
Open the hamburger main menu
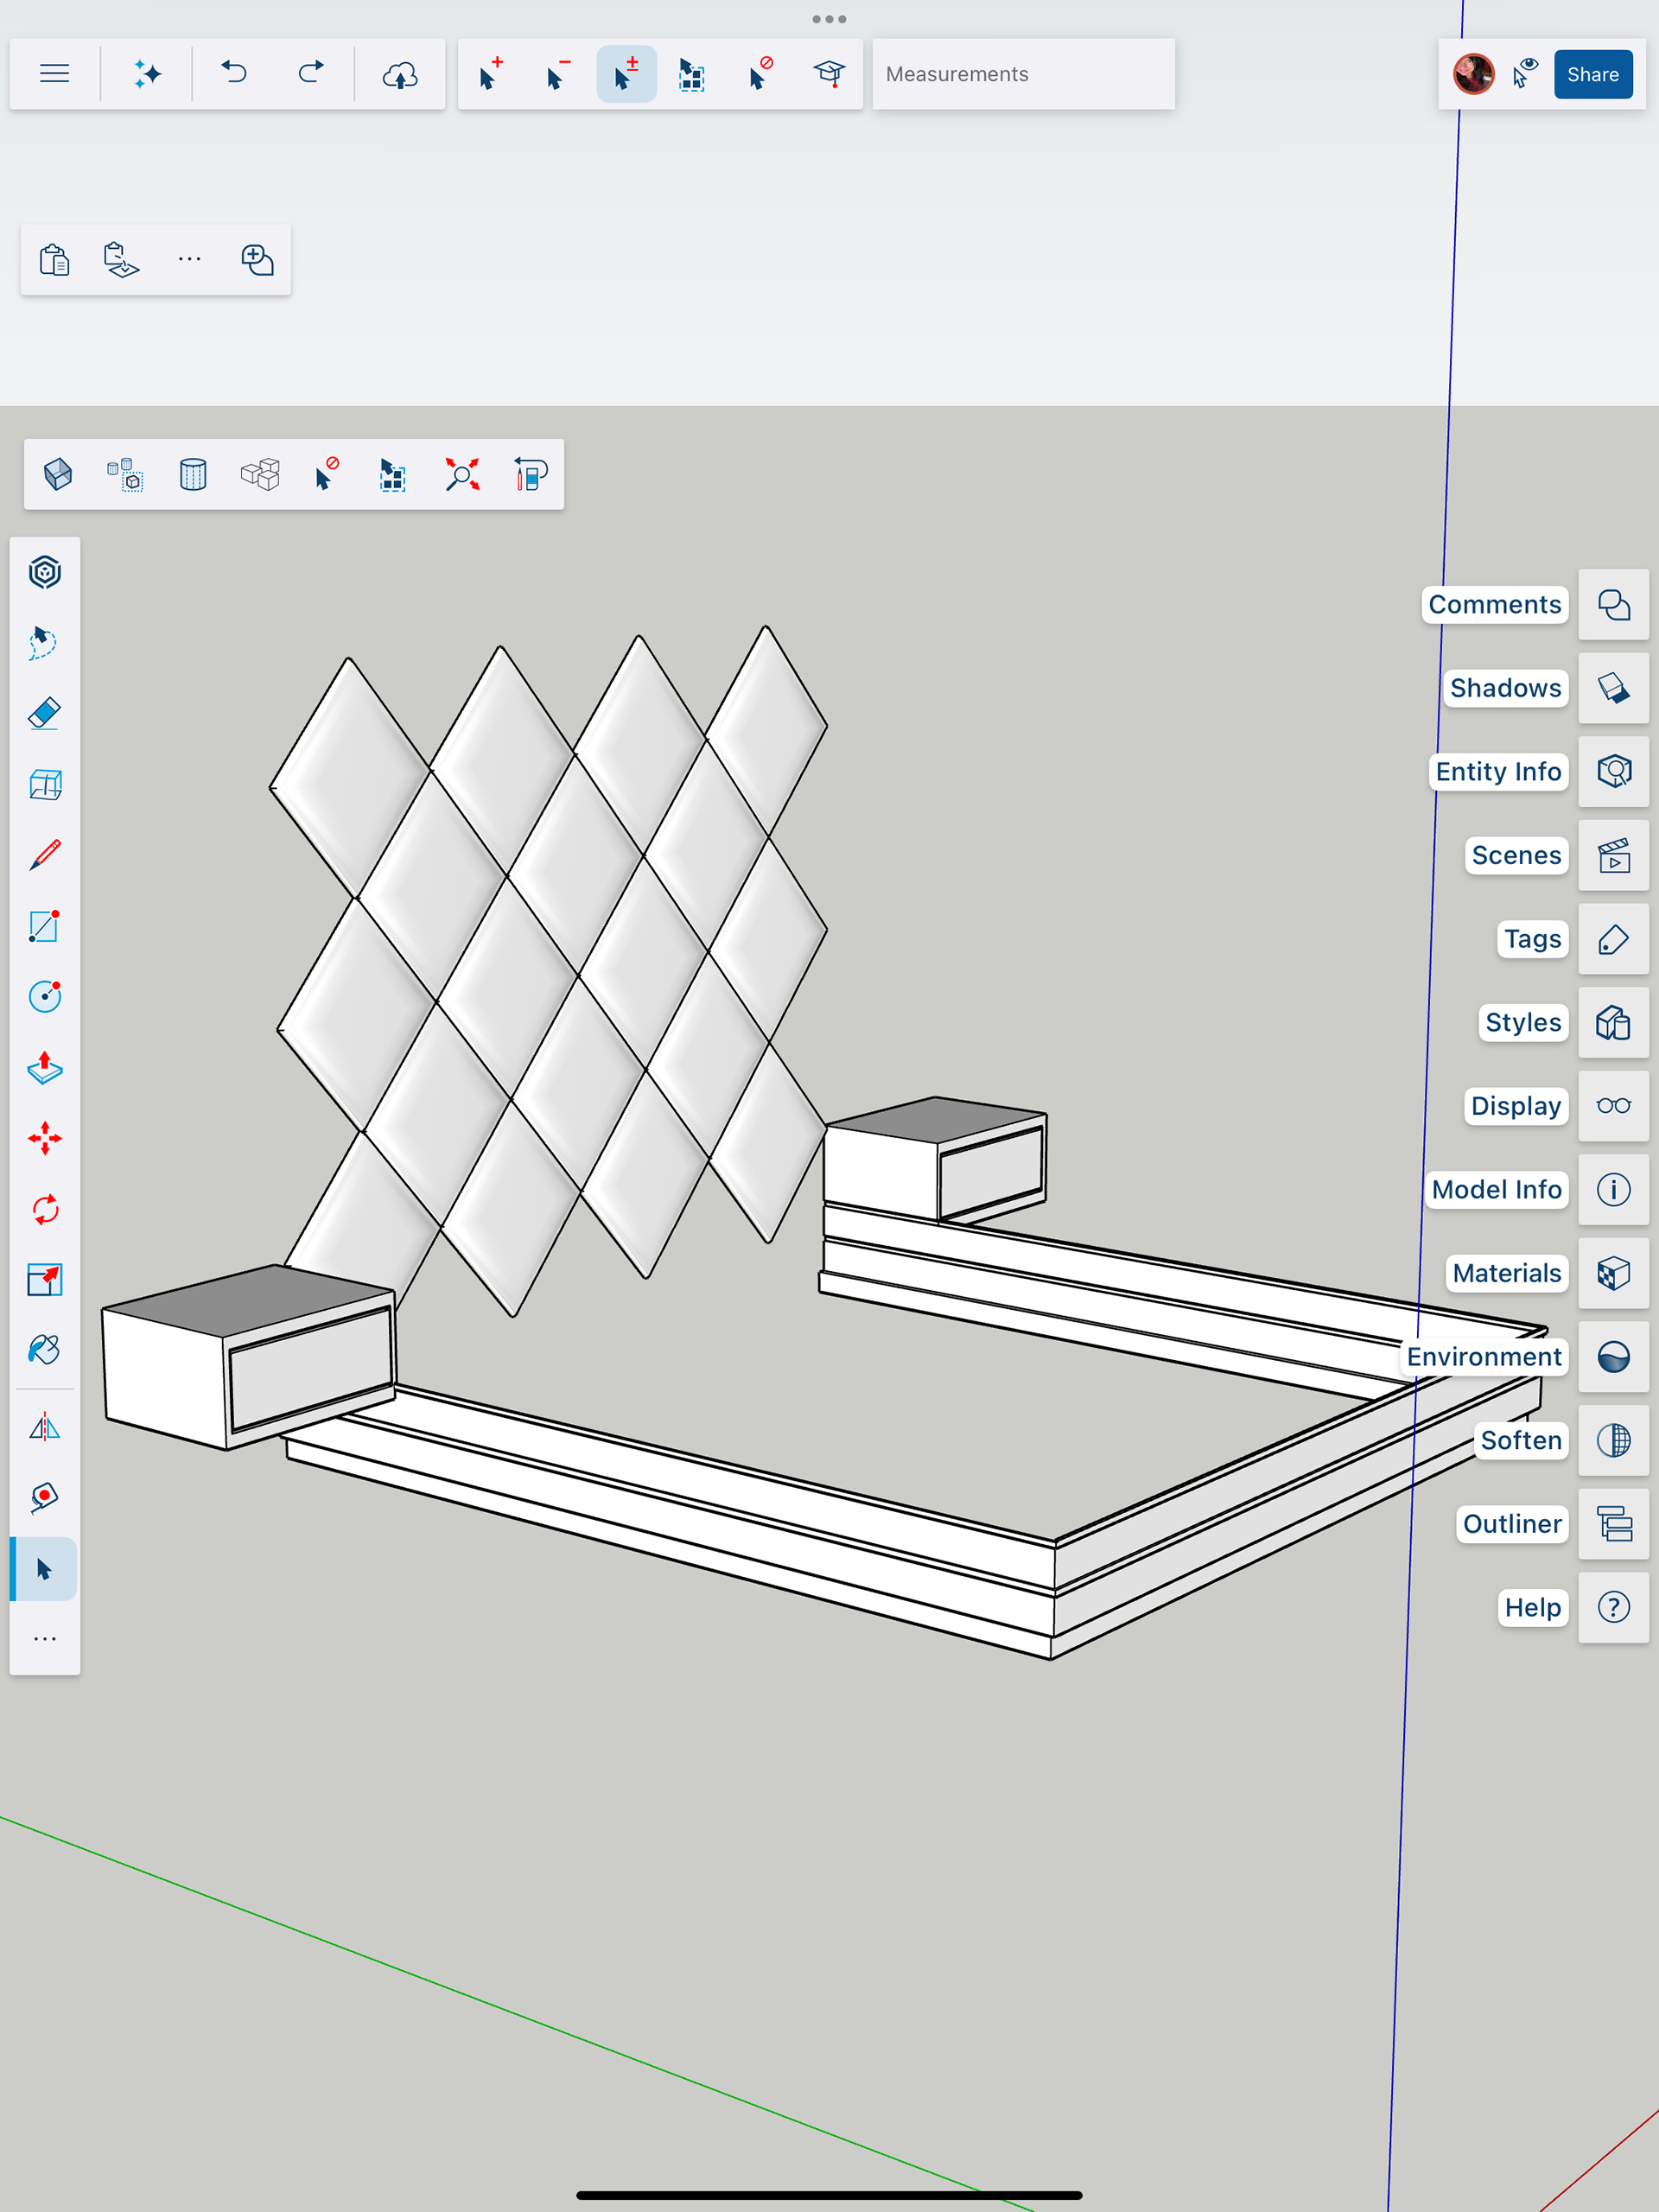point(55,74)
